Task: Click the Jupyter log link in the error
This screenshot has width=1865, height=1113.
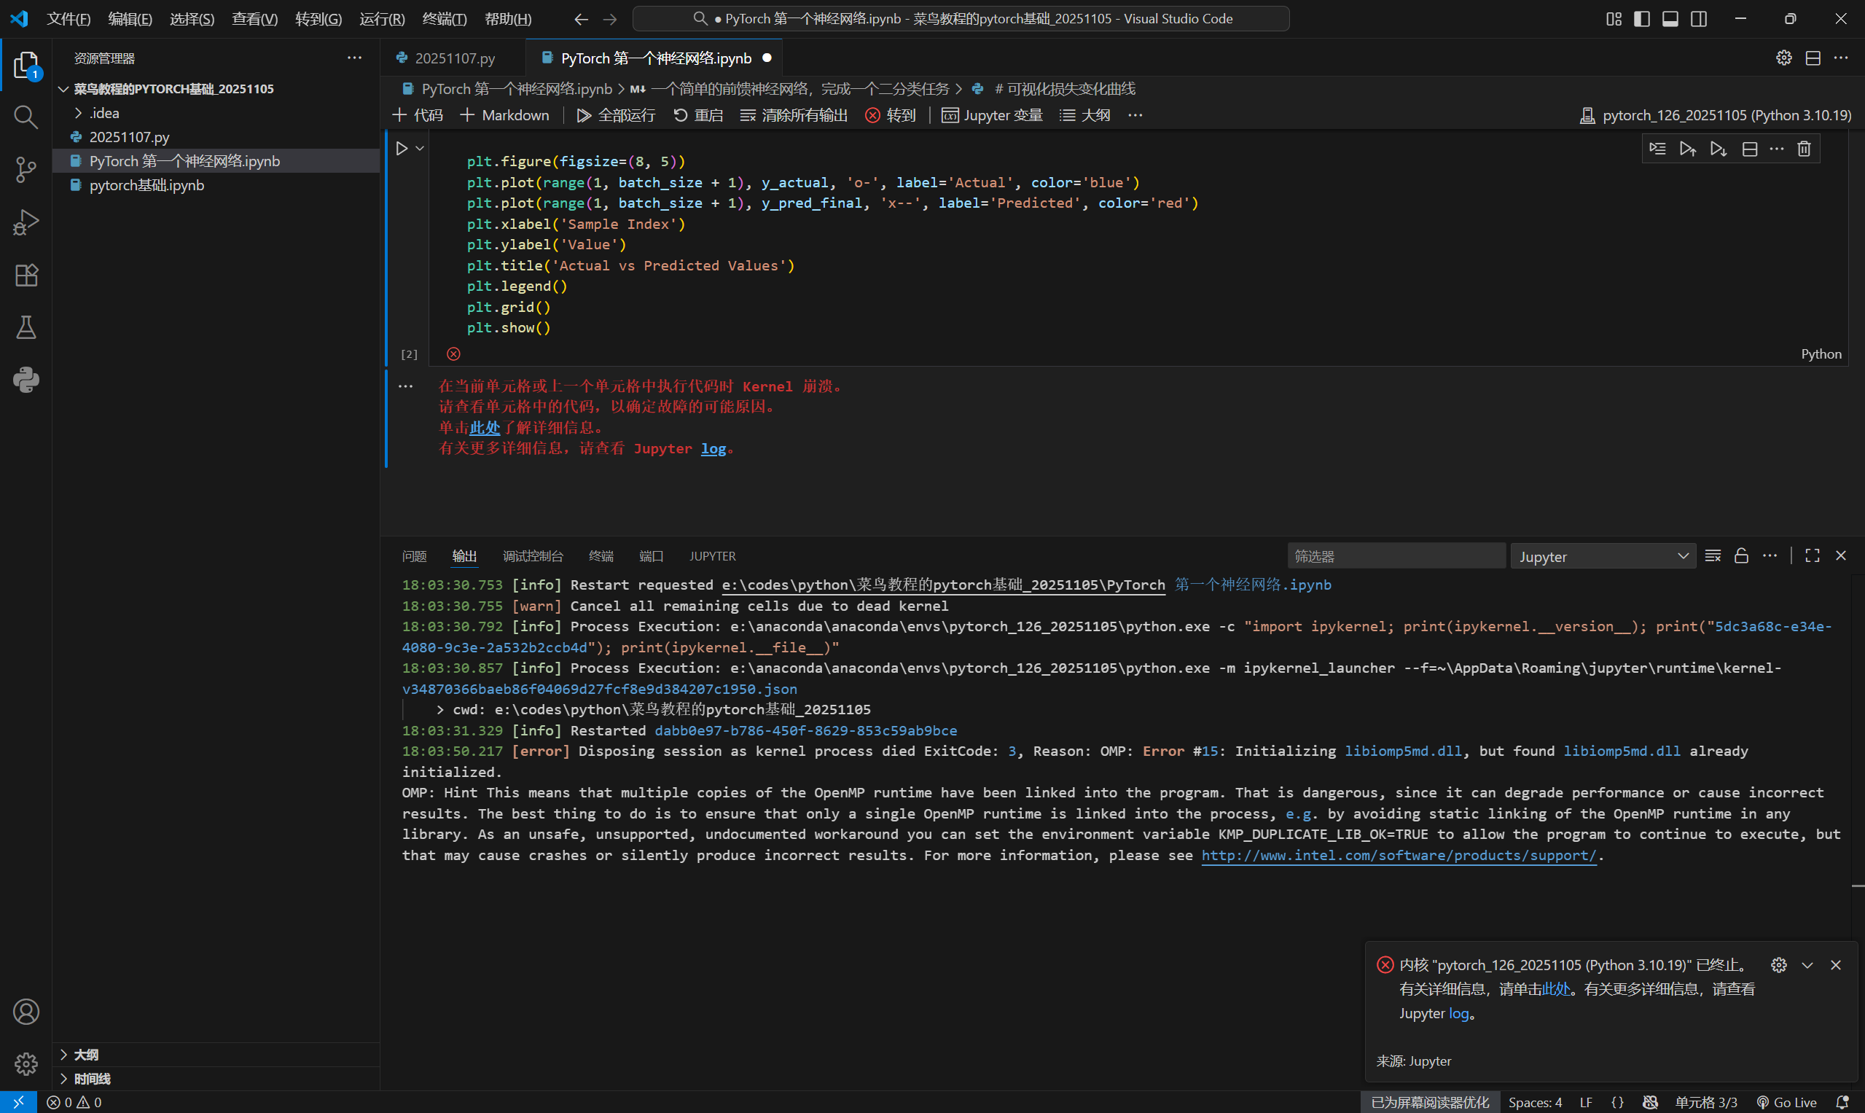Action: [x=713, y=448]
